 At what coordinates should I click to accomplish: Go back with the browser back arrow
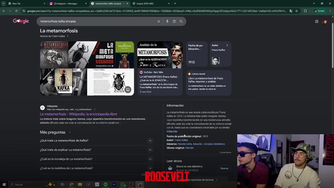click(4, 11)
